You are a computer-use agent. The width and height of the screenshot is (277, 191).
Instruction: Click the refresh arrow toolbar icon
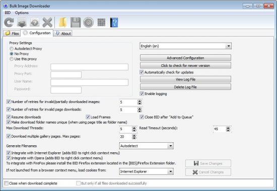point(9,23)
